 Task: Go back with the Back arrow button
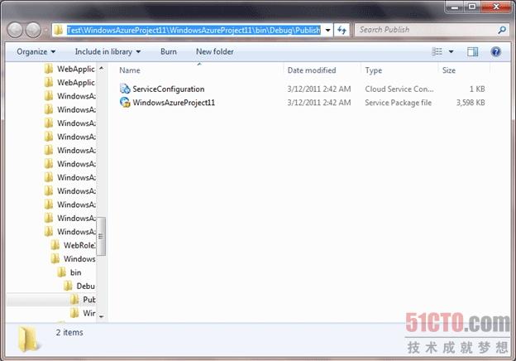click(x=15, y=30)
